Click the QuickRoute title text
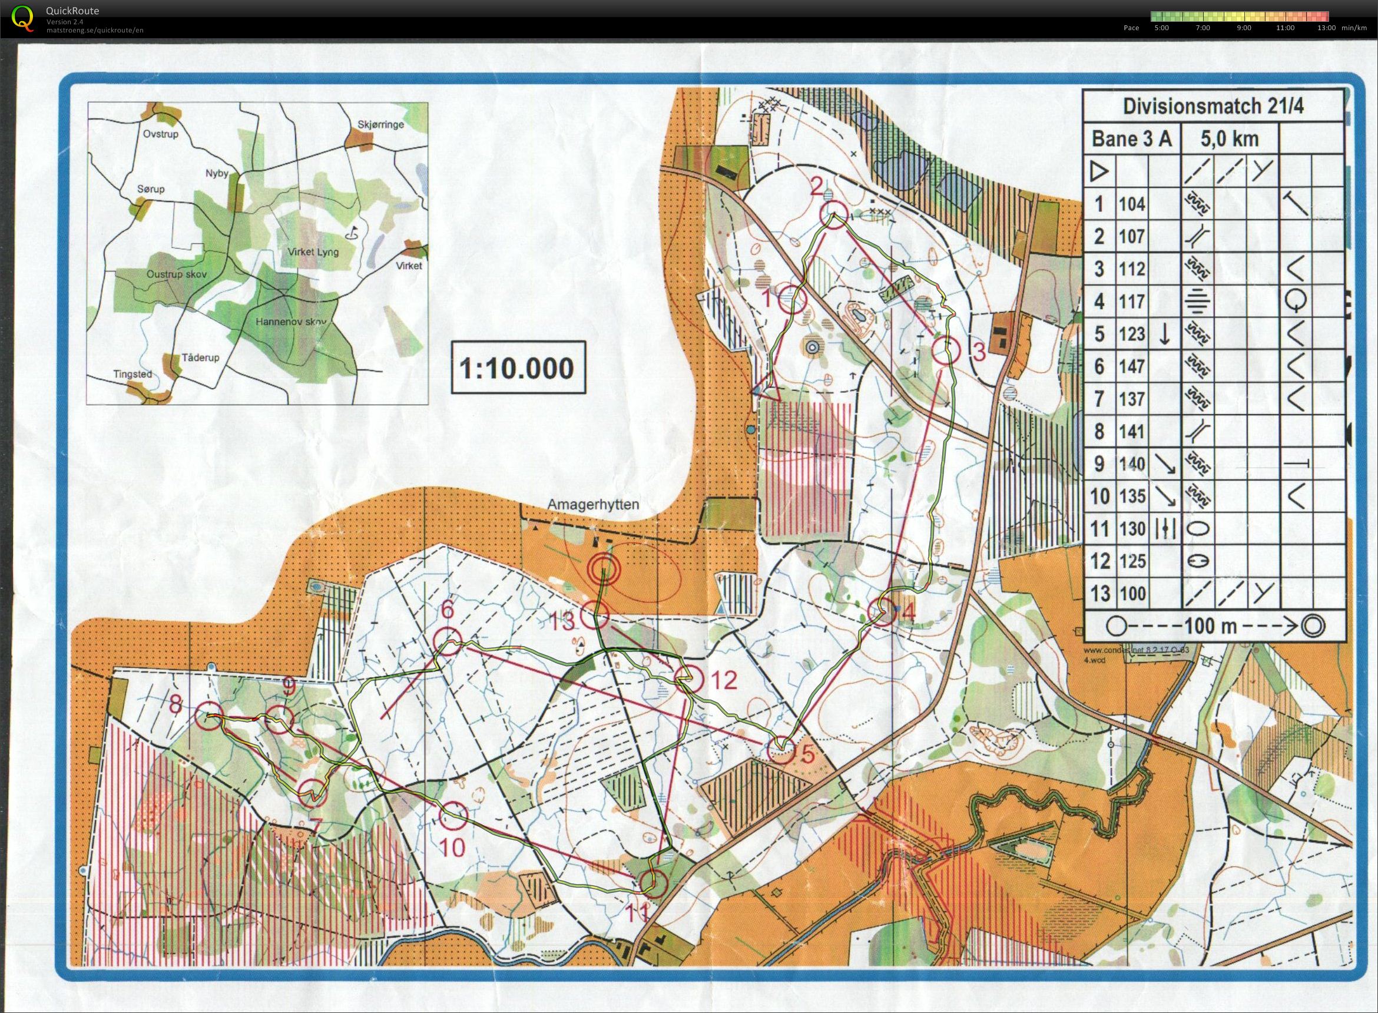This screenshot has height=1013, width=1378. (x=72, y=11)
